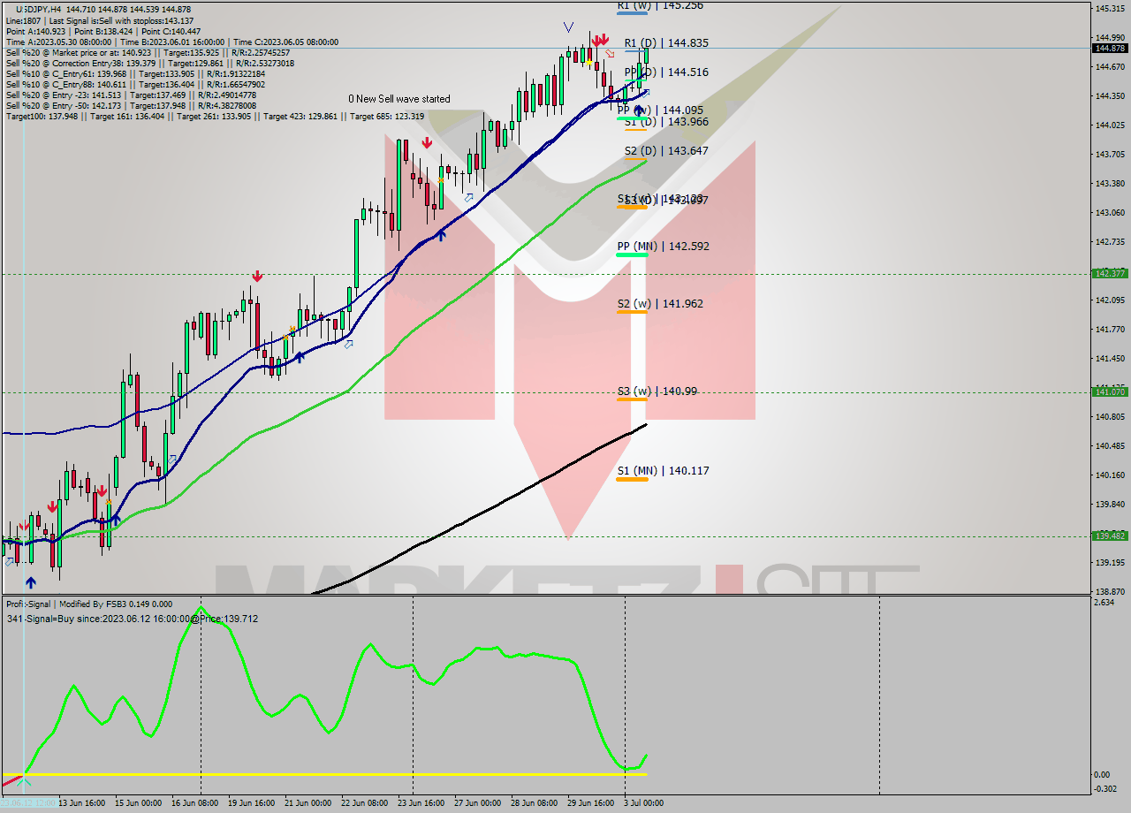The width and height of the screenshot is (1131, 813).
Task: Click the 15 Jun 00:00 time label
Action: pyautogui.click(x=137, y=803)
